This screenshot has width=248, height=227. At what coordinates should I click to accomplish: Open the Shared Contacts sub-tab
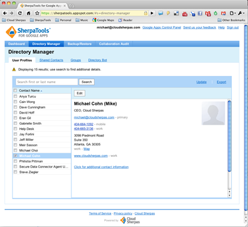tap(51, 60)
